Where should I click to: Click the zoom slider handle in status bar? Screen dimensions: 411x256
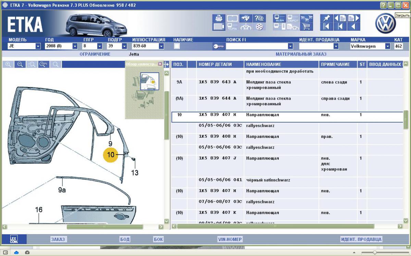(x=375, y=253)
